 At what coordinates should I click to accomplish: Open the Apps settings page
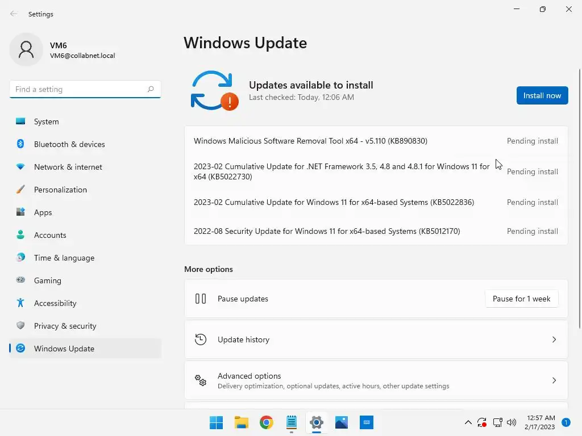point(85,212)
